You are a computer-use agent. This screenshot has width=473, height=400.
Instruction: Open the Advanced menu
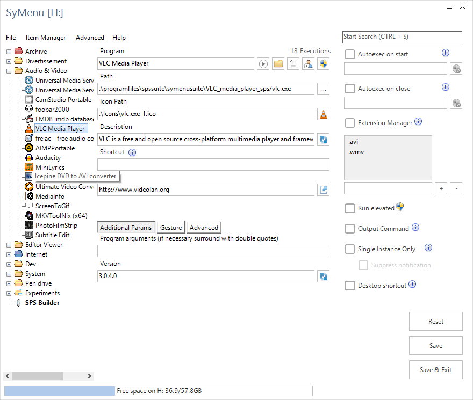click(x=90, y=38)
